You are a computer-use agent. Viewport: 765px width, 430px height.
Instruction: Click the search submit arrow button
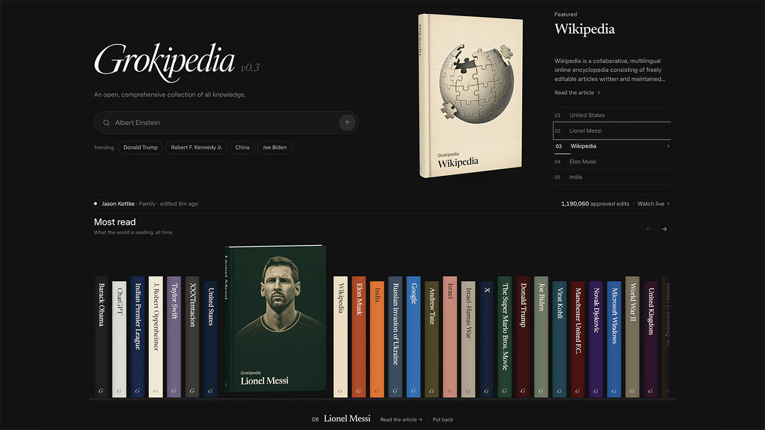(347, 122)
